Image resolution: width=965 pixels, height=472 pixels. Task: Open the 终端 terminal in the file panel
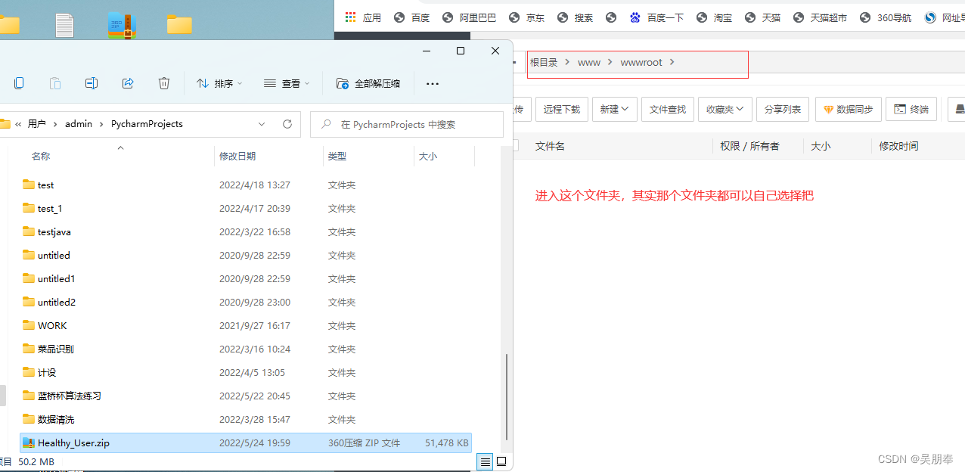(x=911, y=109)
